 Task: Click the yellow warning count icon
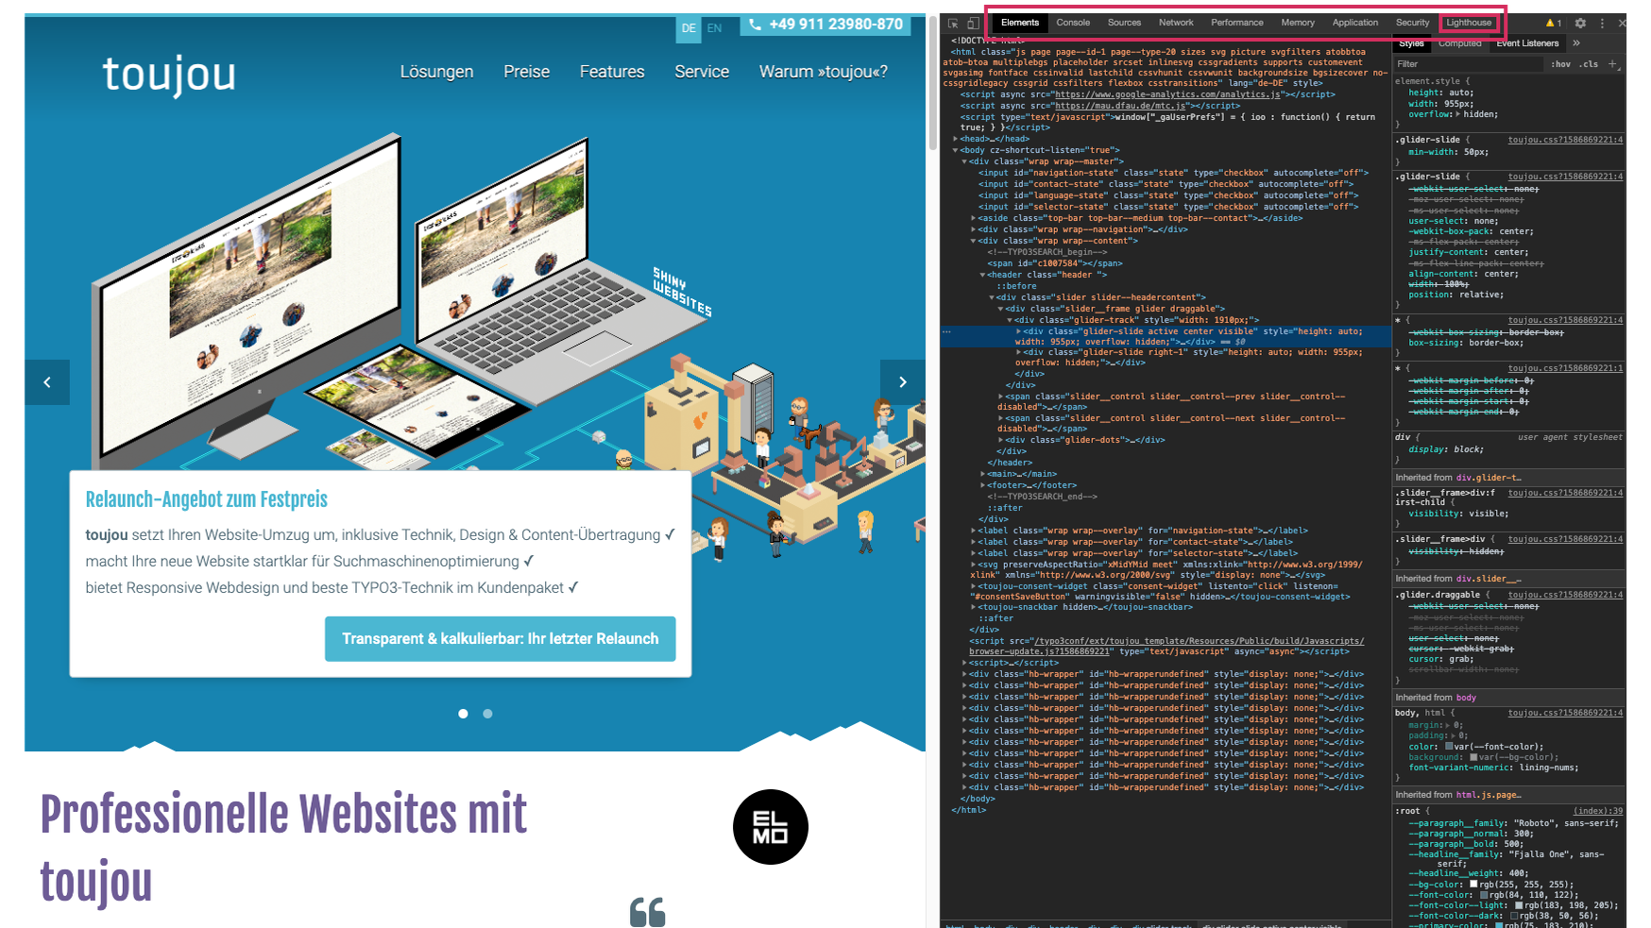click(x=1553, y=23)
